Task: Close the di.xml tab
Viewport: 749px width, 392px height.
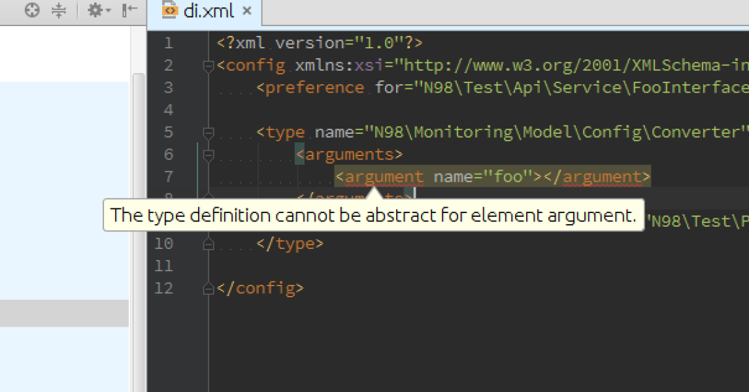Action: click(x=246, y=11)
